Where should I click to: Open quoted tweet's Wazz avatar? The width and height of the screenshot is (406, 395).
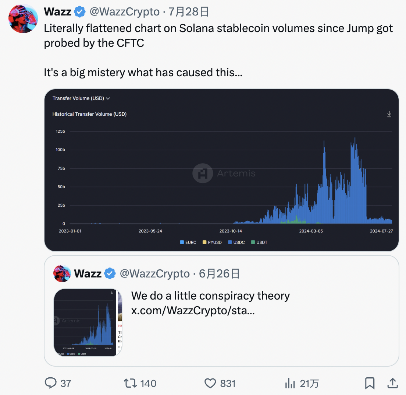point(62,273)
